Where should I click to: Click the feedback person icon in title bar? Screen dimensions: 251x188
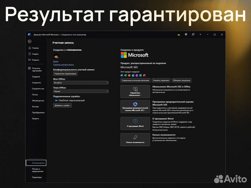tap(193, 34)
